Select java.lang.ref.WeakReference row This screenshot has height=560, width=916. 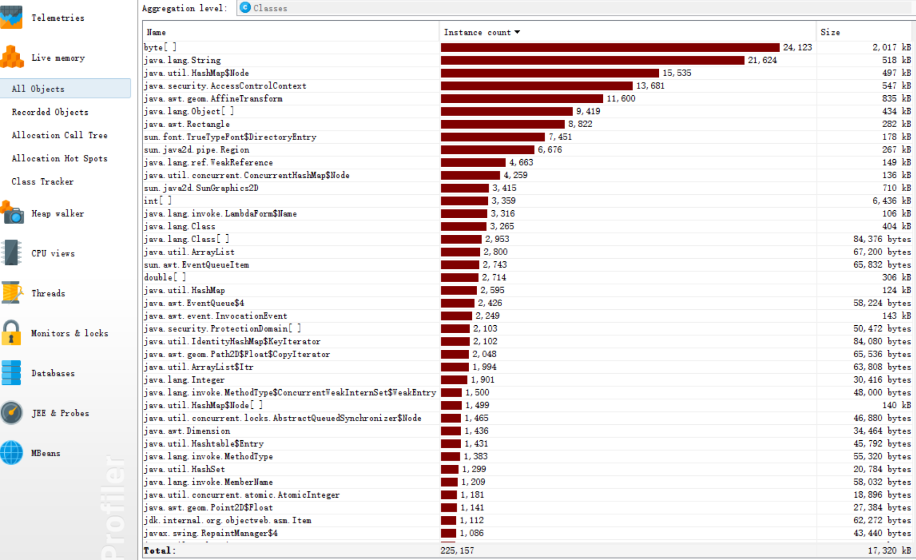[528, 162]
